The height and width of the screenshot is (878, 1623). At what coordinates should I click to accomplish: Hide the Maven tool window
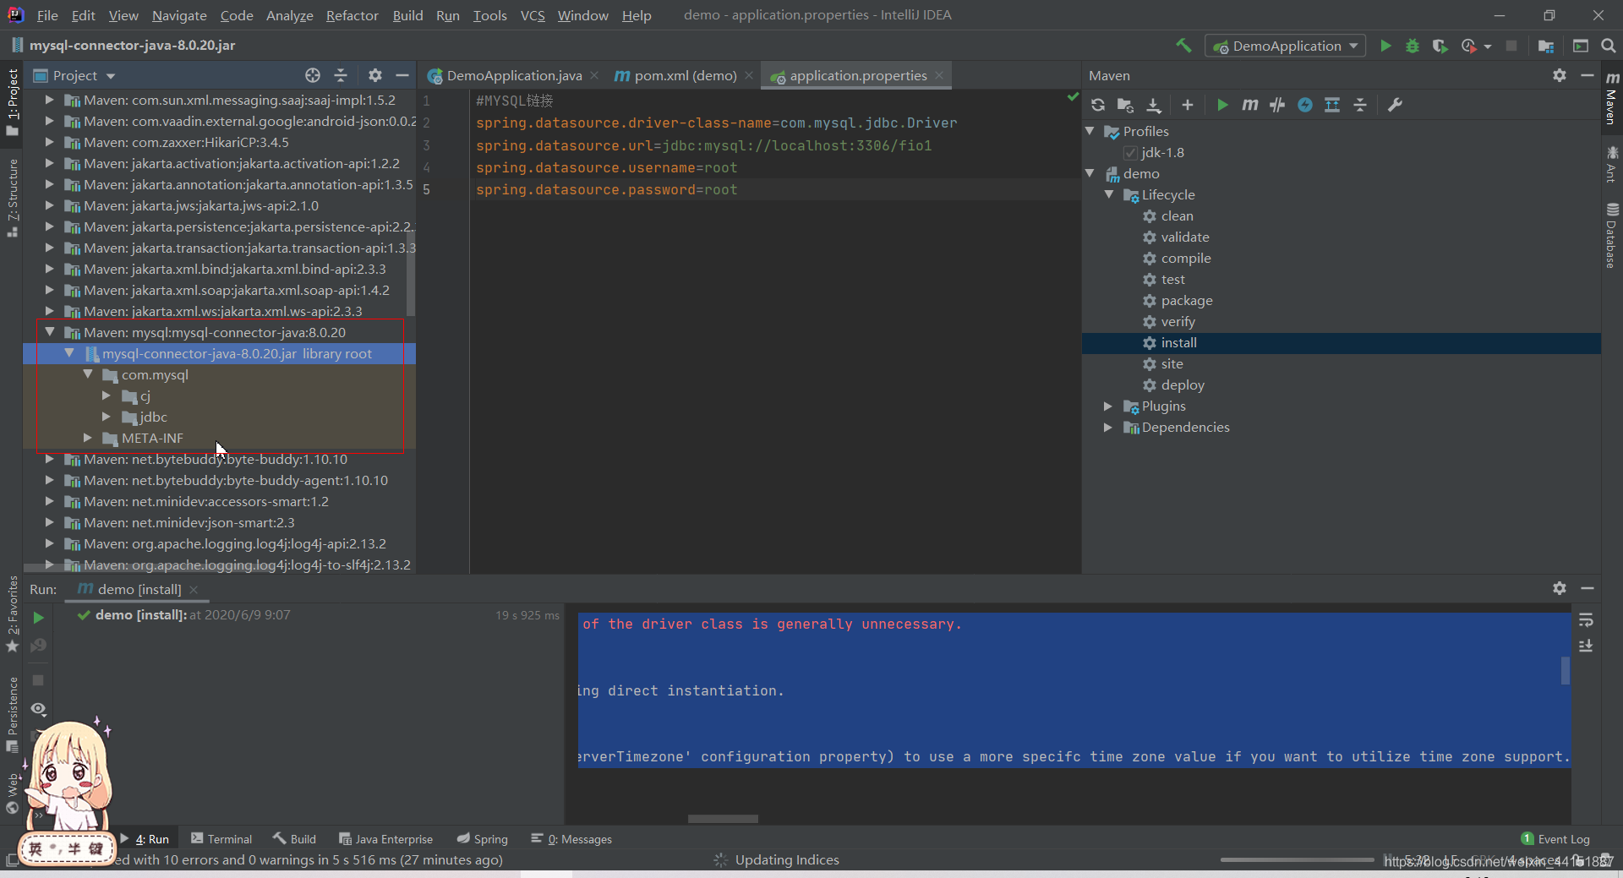[1587, 75]
